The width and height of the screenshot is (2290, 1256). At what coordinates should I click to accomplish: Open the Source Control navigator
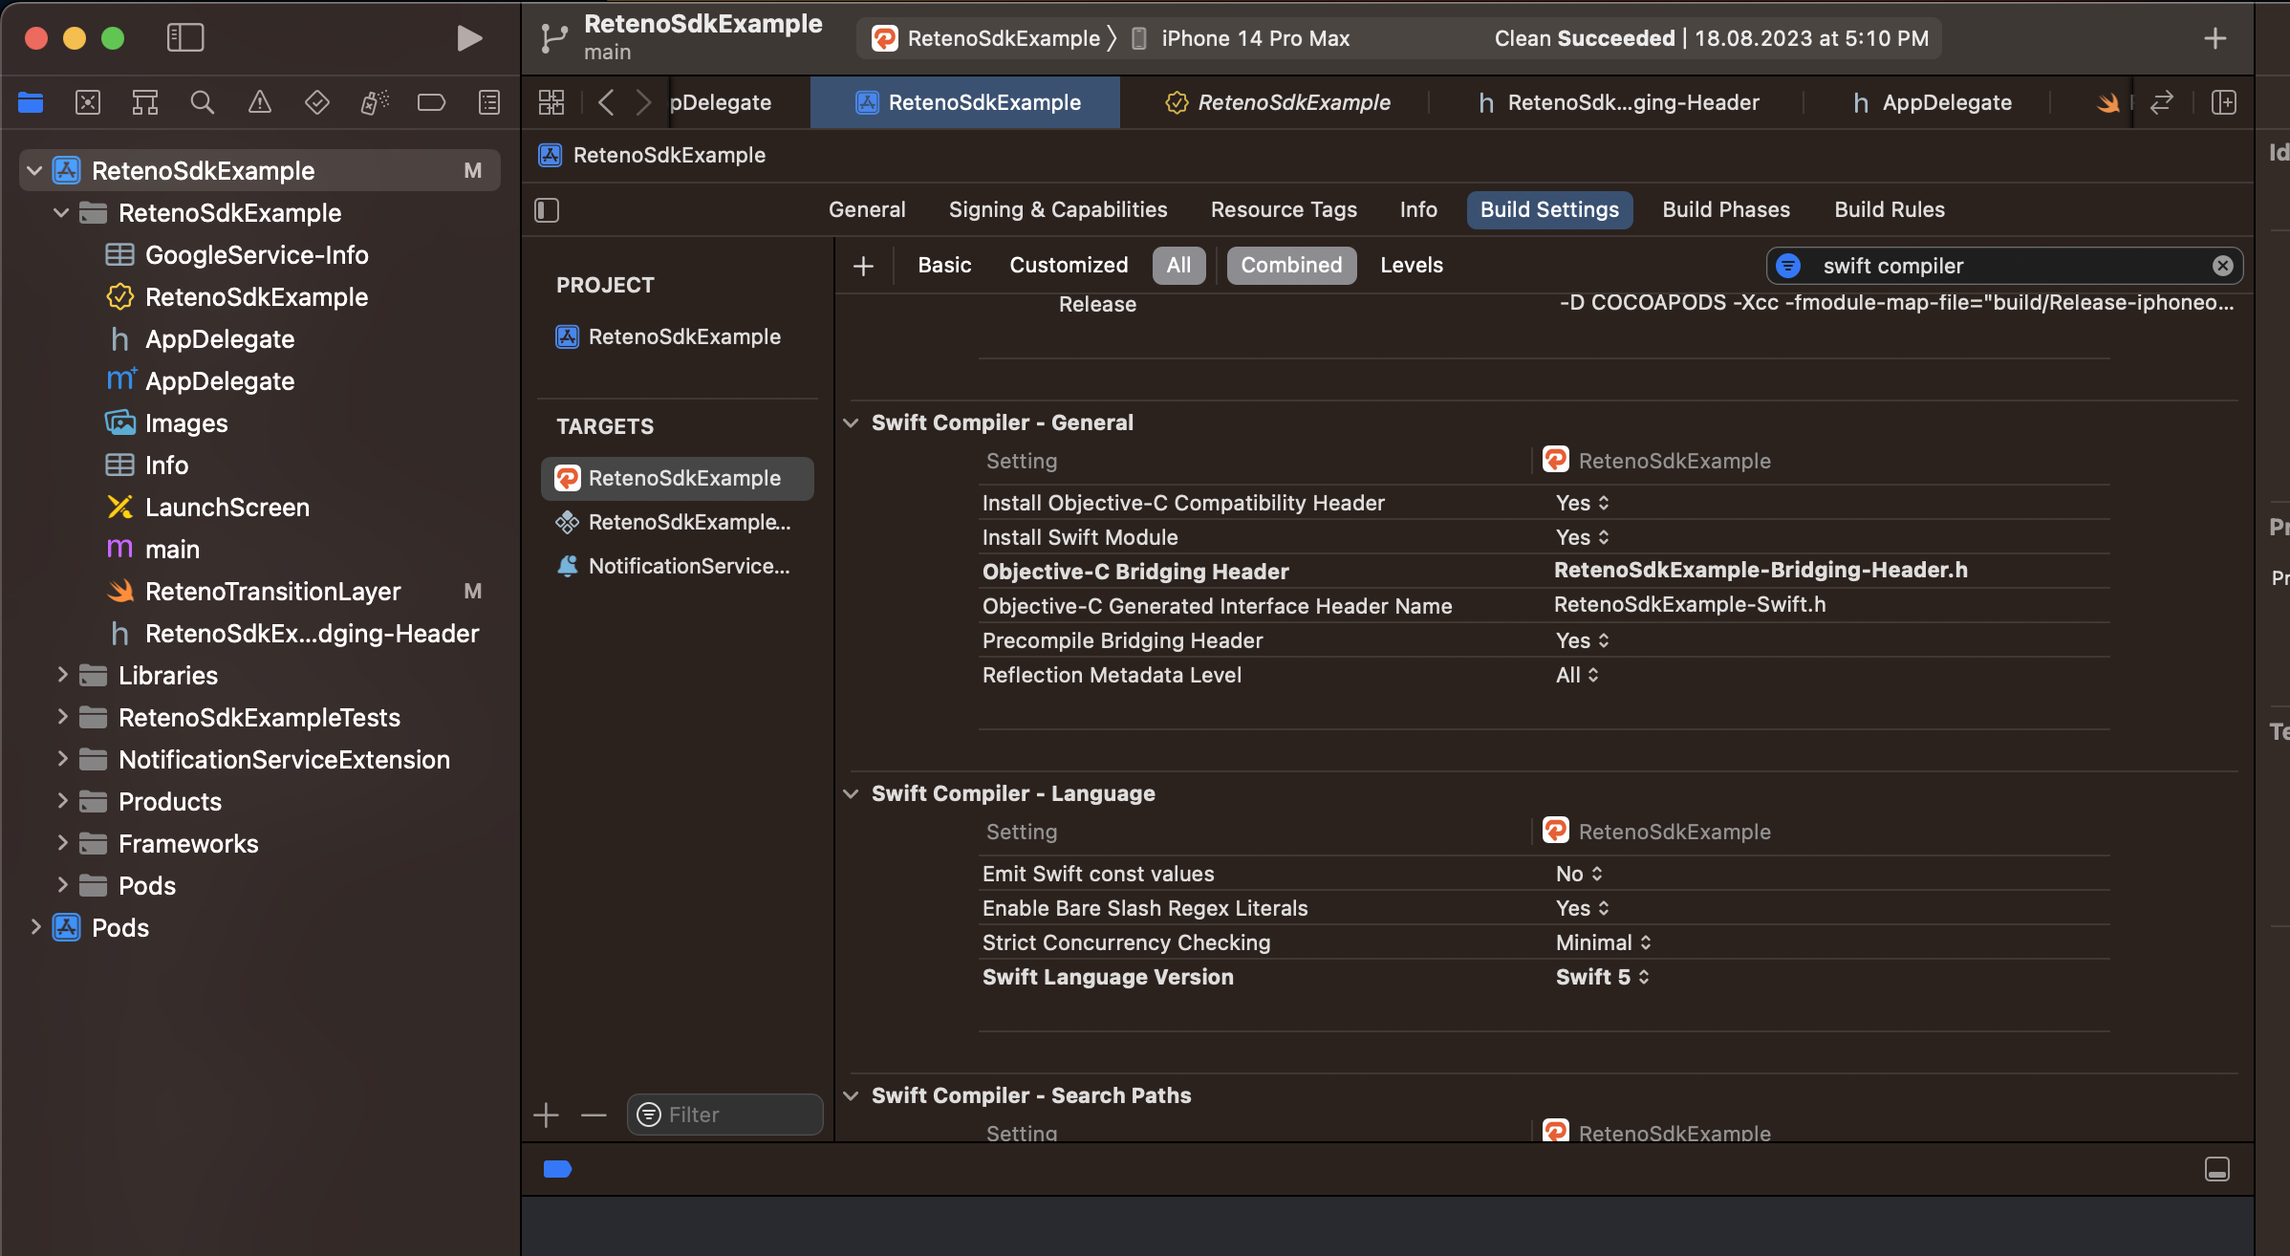tap(88, 102)
